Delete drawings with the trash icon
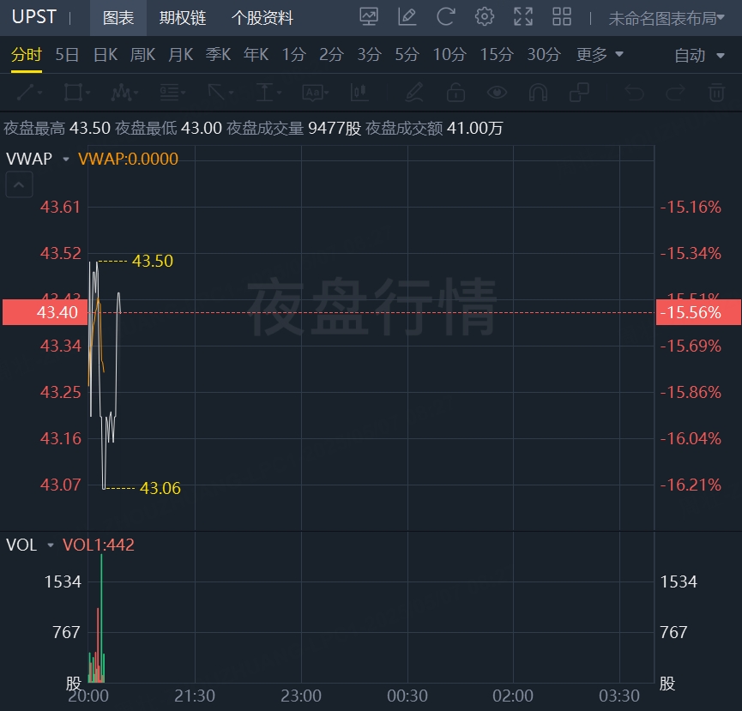The image size is (742, 711). coord(716,93)
